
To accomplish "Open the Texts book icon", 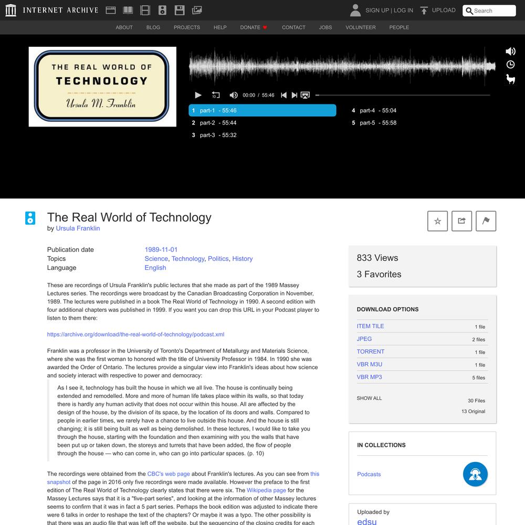I will pyautogui.click(x=128, y=10).
